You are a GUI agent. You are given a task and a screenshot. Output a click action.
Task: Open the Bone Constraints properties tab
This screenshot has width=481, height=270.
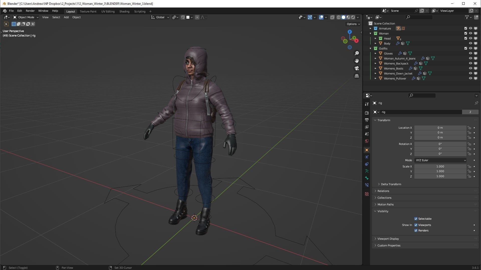tap(367, 185)
